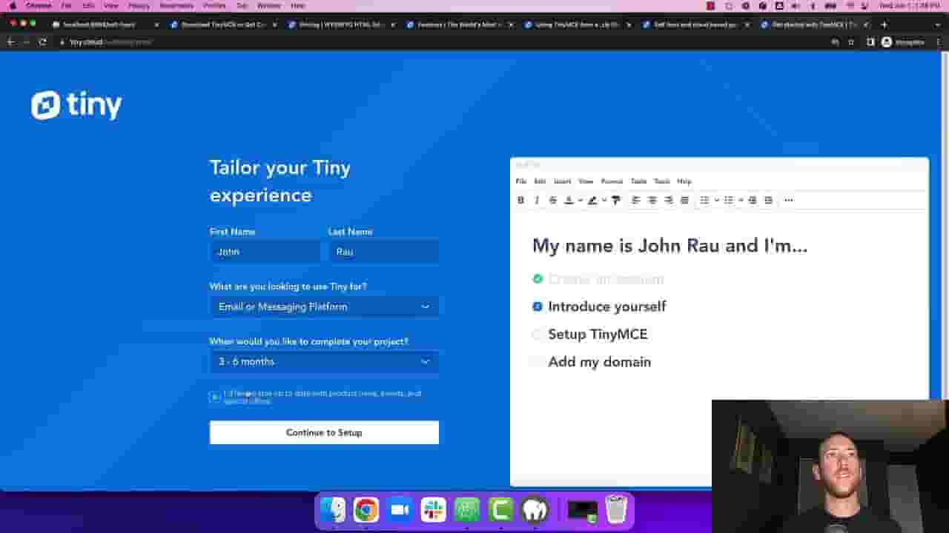
Task: Align text right in the editor
Action: tap(668, 200)
